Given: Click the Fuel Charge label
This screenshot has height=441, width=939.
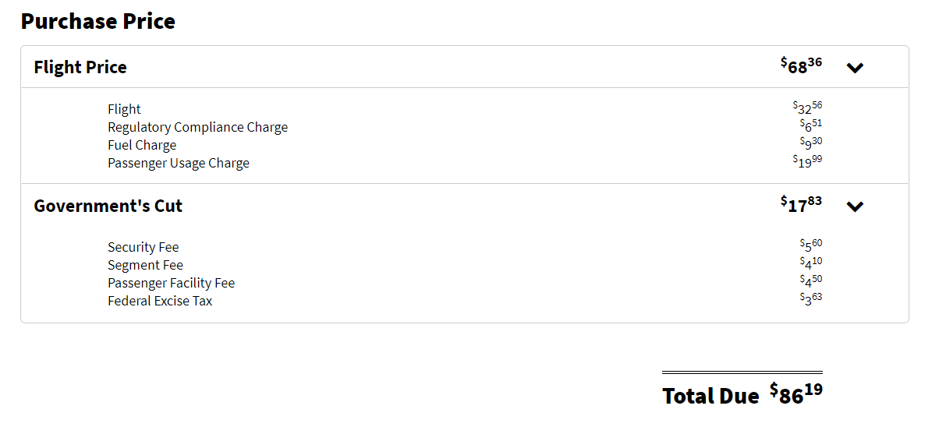Looking at the screenshot, I should (x=142, y=145).
